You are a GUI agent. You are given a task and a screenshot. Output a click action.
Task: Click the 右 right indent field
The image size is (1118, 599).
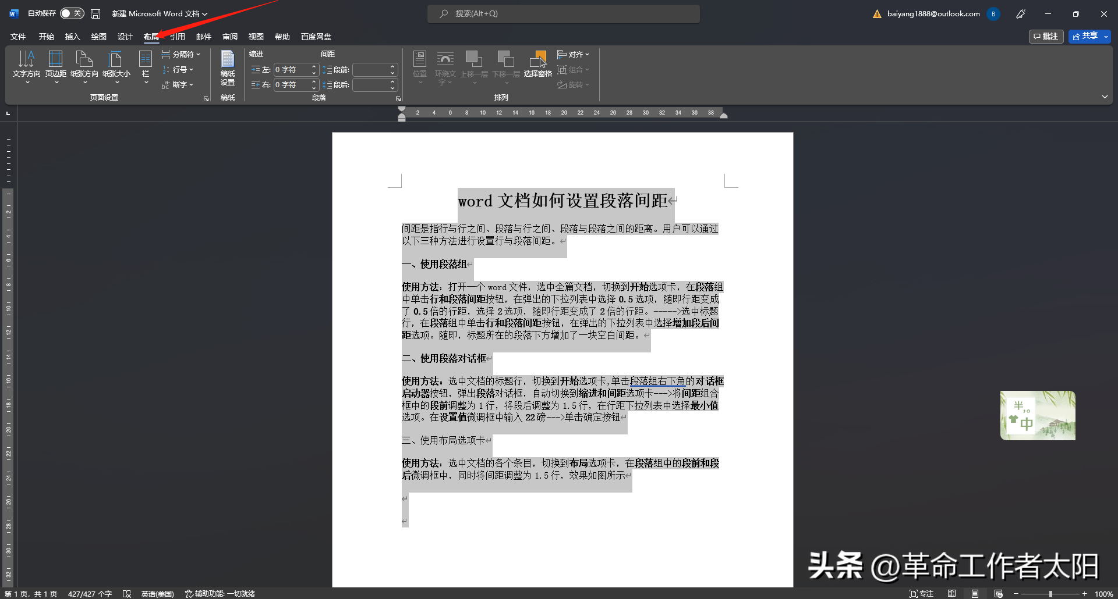[x=296, y=85]
